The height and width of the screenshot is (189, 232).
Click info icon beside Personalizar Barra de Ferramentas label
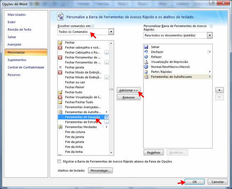(211, 26)
